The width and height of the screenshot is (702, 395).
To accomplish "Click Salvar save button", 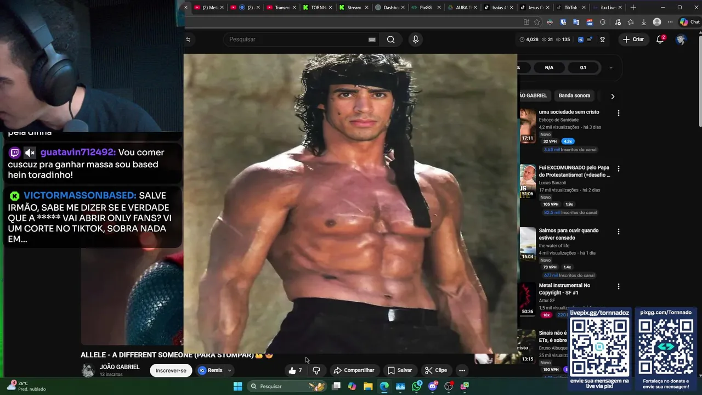I will [399, 370].
